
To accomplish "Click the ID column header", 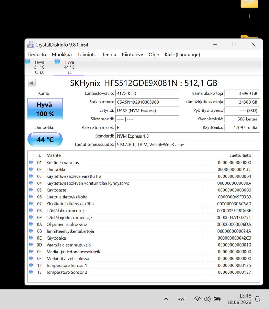I will (40, 155).
